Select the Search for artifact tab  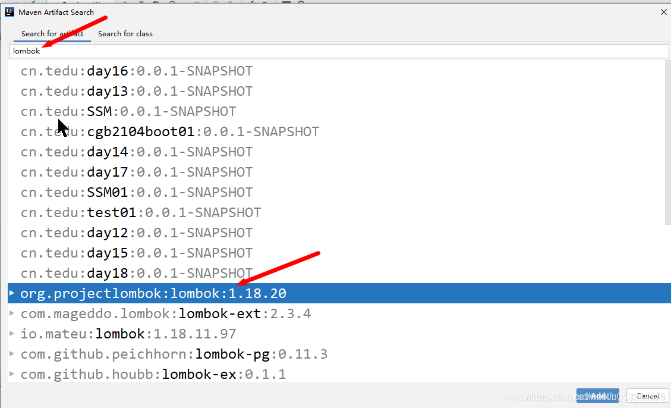[52, 34]
